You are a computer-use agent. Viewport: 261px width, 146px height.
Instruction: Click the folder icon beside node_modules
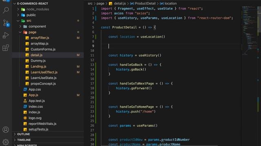pyautogui.click(x=23, y=9)
